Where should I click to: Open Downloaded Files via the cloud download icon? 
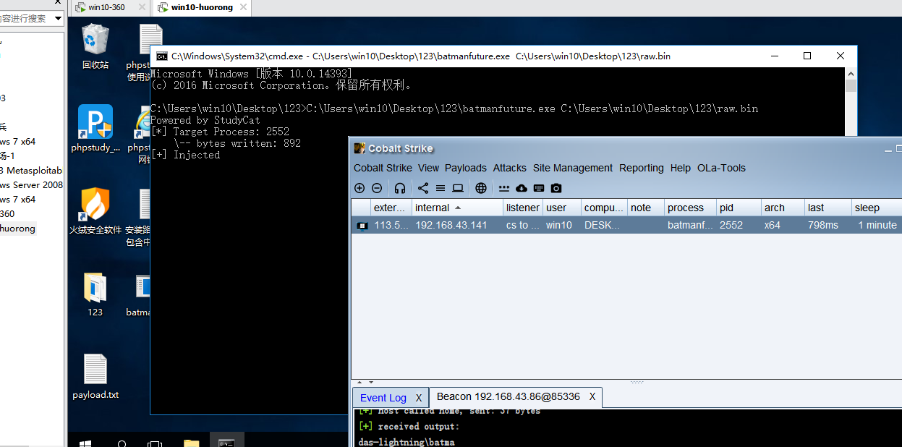pos(522,188)
